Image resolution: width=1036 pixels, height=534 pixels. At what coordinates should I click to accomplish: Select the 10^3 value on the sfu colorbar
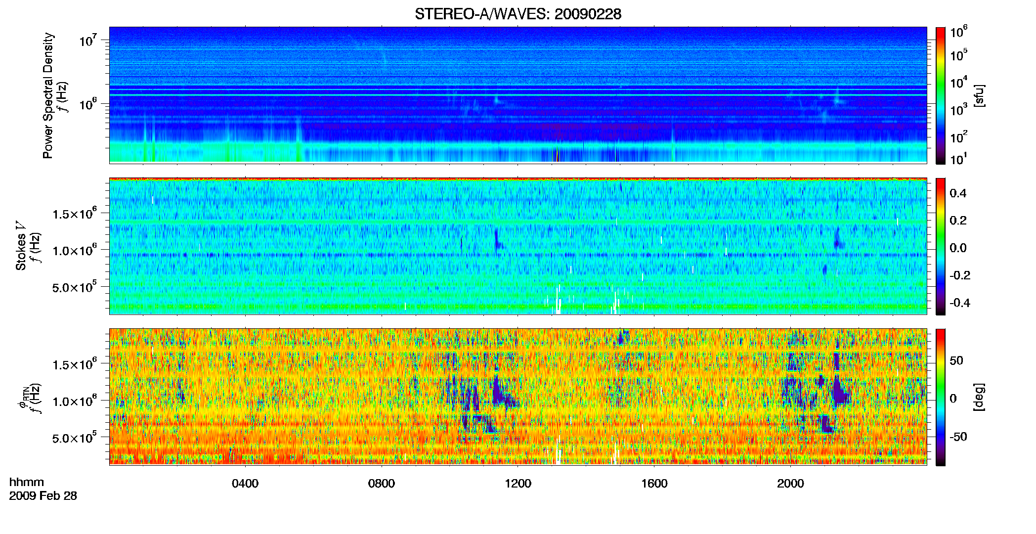pyautogui.click(x=959, y=110)
